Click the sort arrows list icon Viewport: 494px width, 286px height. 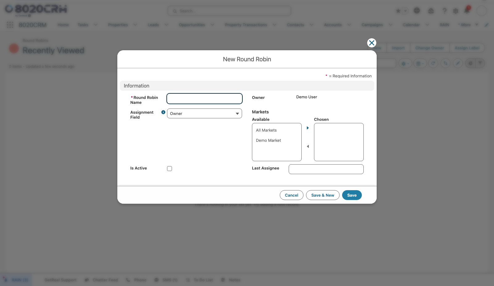(446, 63)
